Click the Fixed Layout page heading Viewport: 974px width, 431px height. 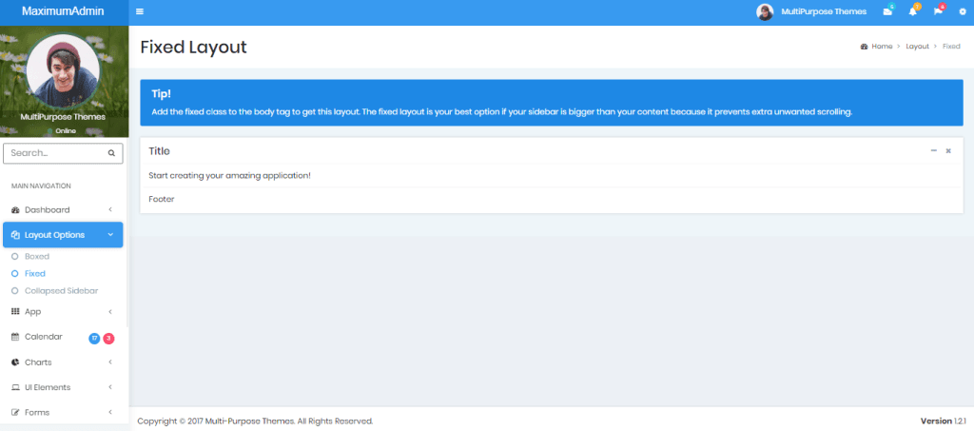pyautogui.click(x=193, y=48)
